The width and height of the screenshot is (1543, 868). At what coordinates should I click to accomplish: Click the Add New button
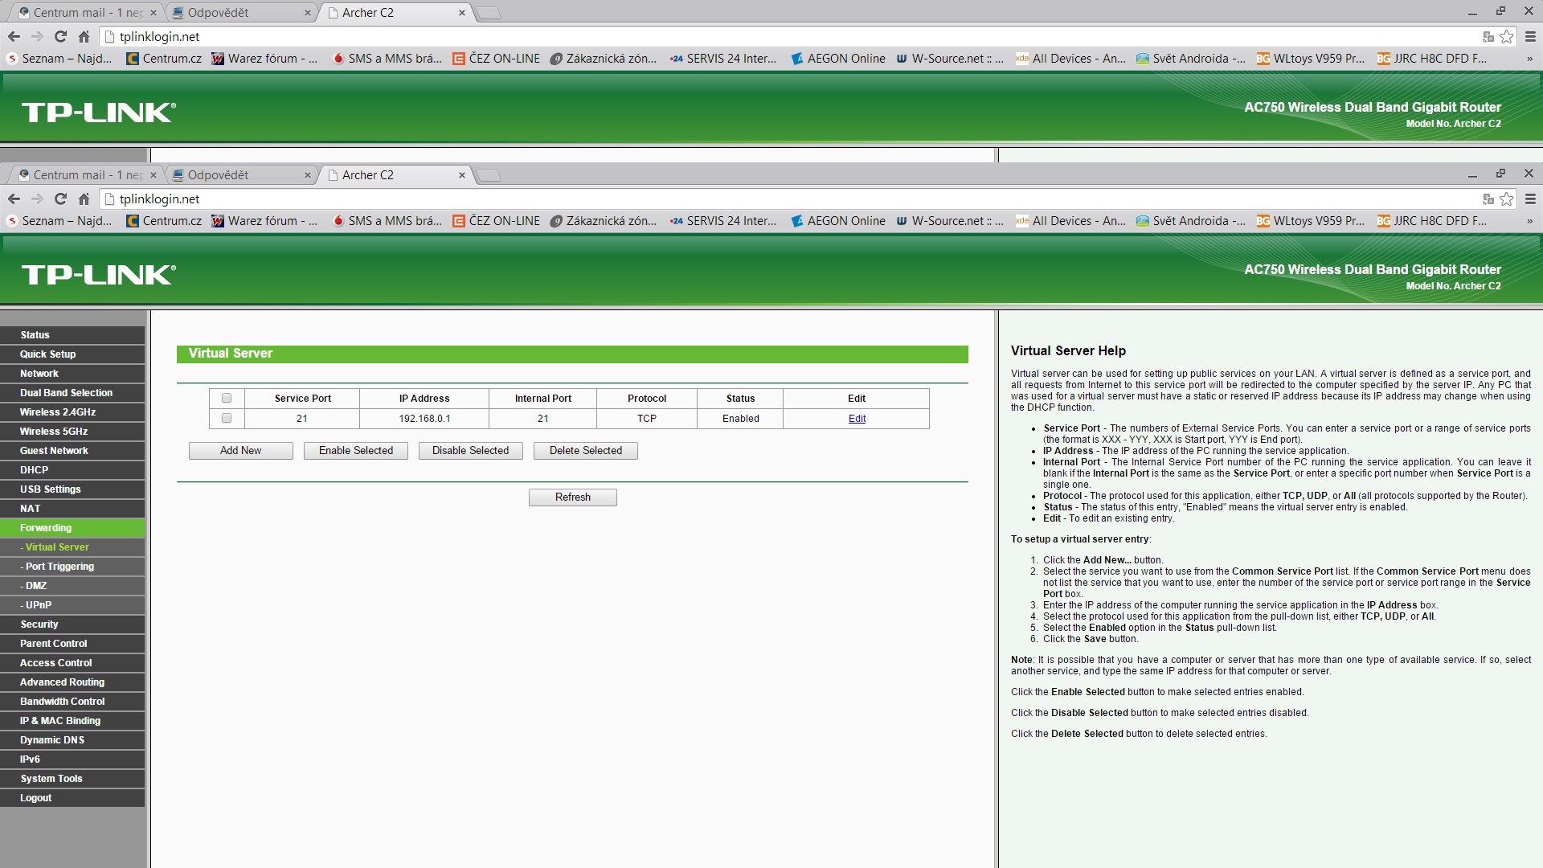240,451
